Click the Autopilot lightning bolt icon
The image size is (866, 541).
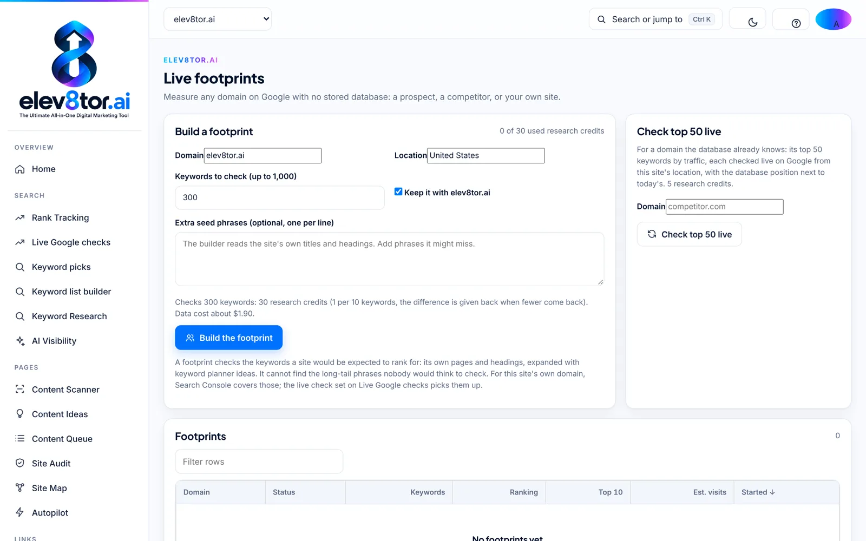[20, 512]
